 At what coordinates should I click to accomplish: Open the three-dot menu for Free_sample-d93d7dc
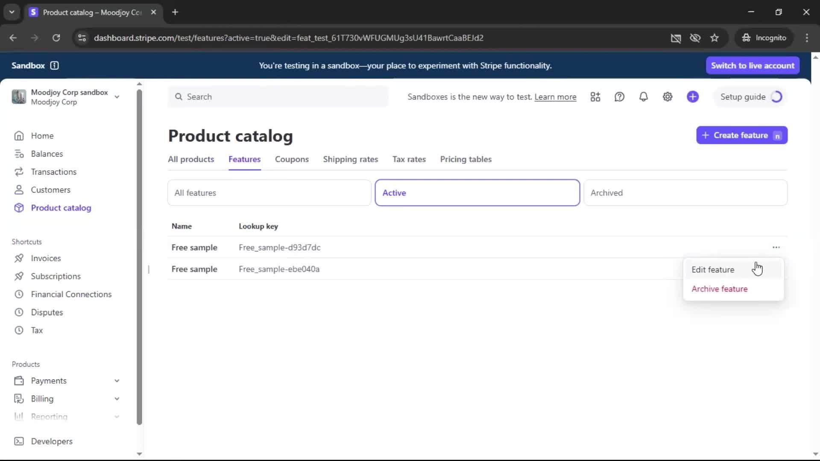point(776,247)
